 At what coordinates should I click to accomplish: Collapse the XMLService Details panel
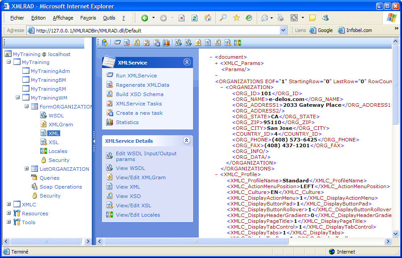click(x=187, y=141)
